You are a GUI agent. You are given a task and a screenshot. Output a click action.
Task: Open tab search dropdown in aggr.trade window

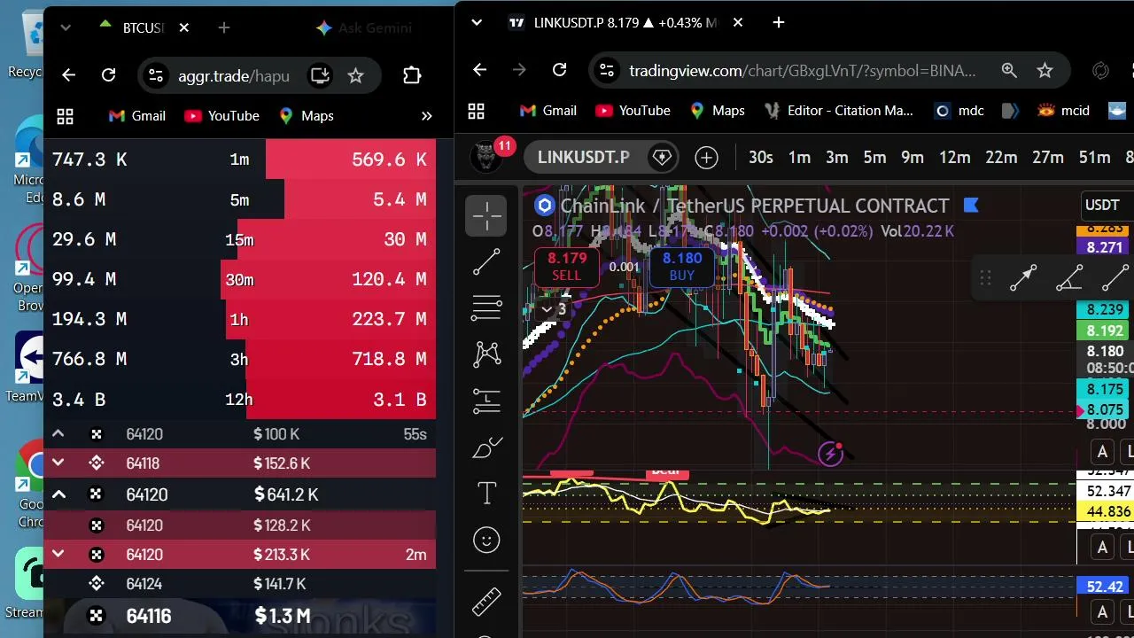coord(65,27)
